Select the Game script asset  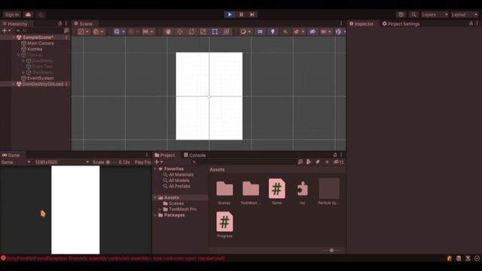(276, 191)
